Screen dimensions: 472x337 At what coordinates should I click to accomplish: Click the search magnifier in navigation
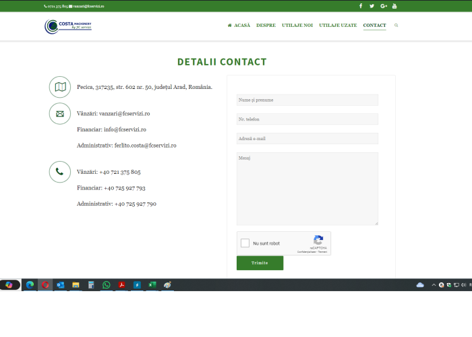[x=396, y=25]
